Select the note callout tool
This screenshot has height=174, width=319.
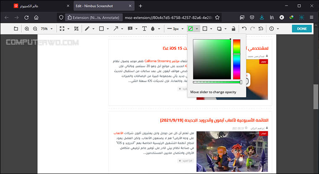[x=130, y=29]
